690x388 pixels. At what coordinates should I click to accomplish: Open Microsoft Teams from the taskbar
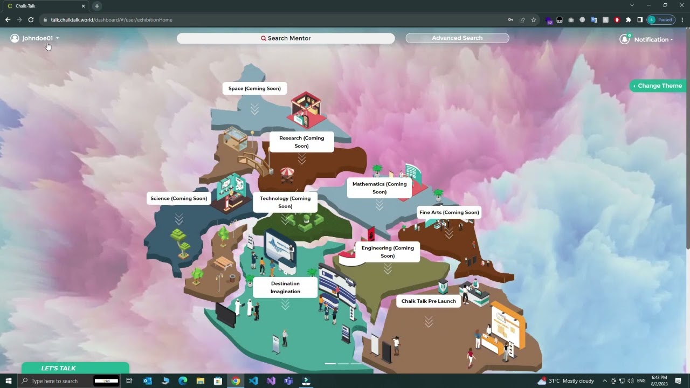[x=288, y=381]
